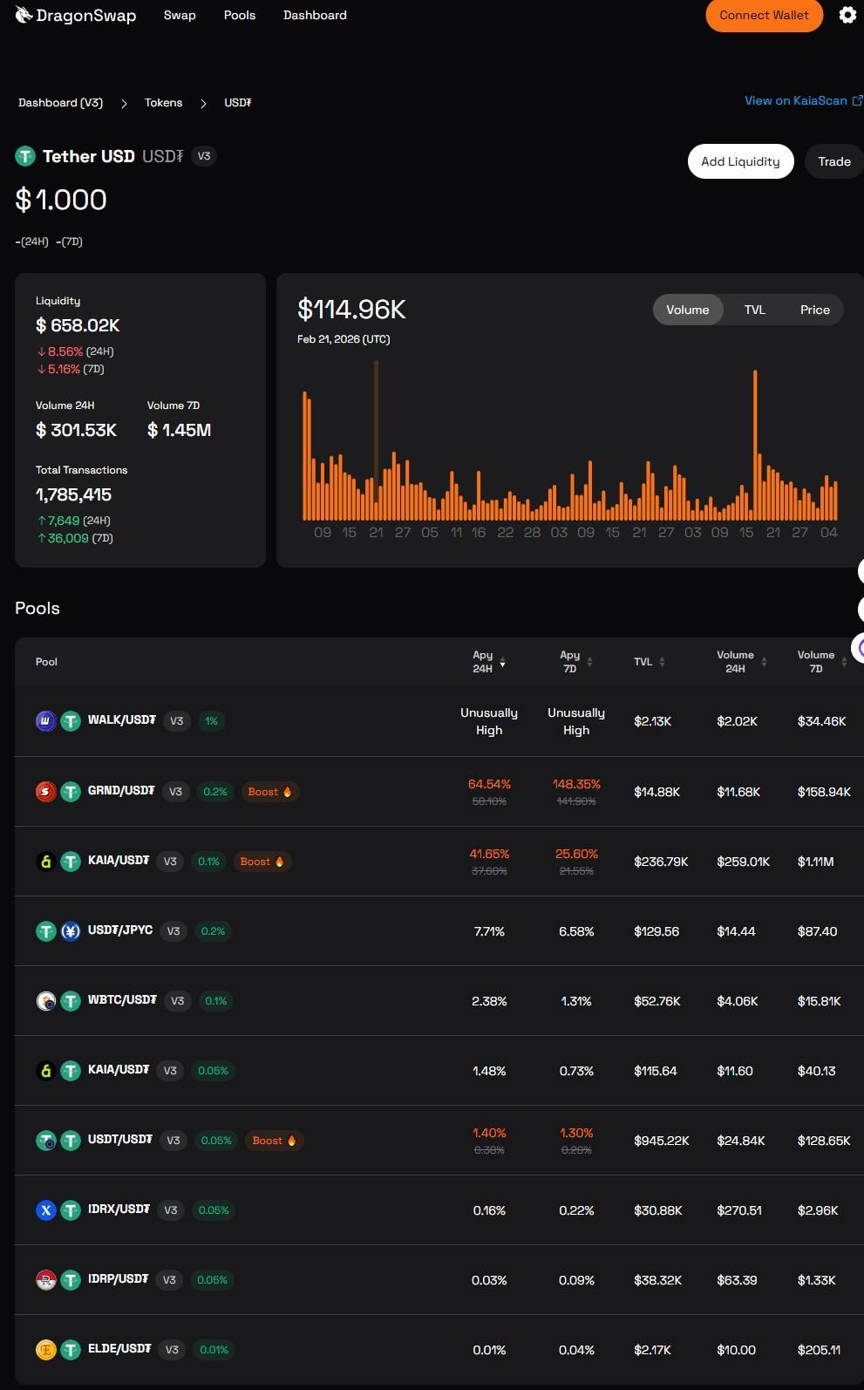
Task: Open the Swap menu item
Action: 180,15
